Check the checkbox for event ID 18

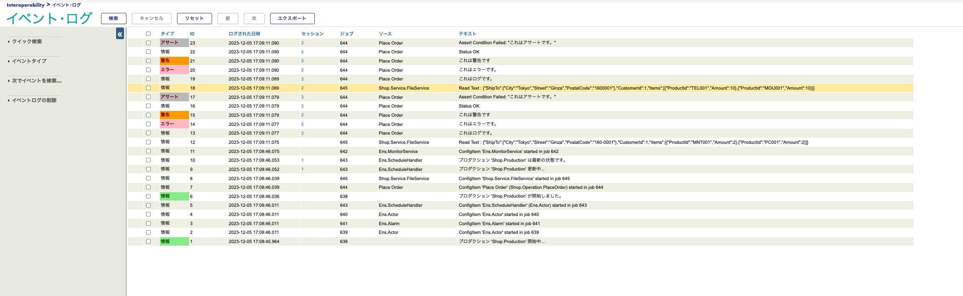click(148, 88)
